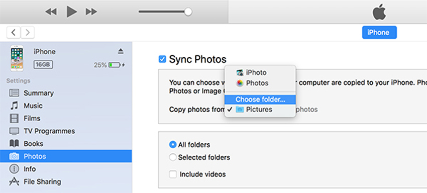Select Choose folder… in the popup menu
427x193 pixels.
coord(260,100)
